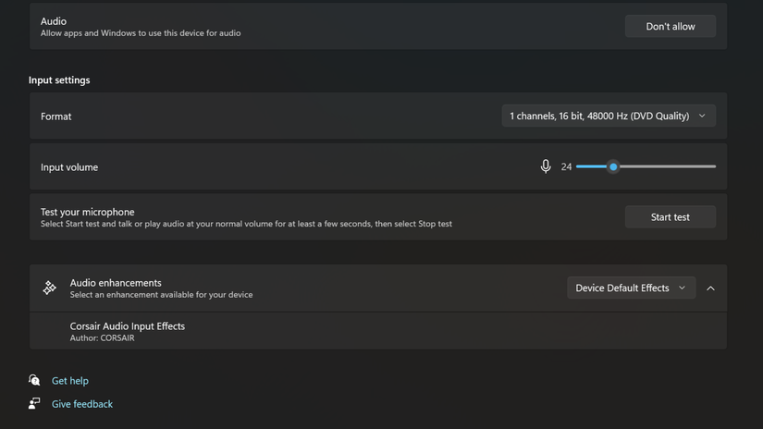Viewport: 763px width, 429px height.
Task: Open the Give feedback link
Action: (82, 404)
